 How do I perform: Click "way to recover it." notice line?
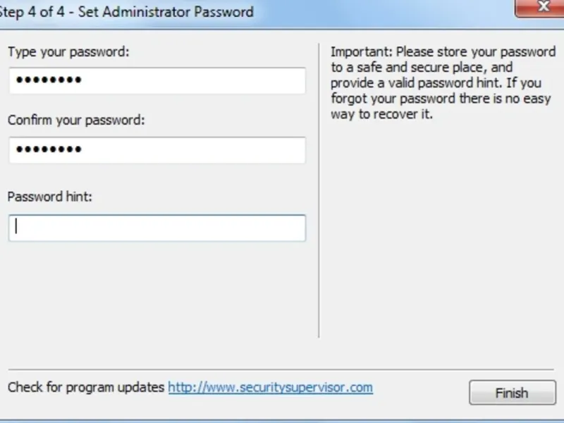(381, 114)
